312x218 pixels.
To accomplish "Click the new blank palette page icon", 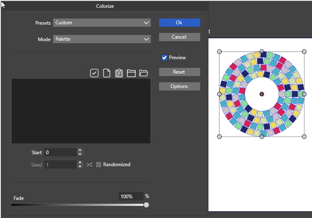I will point(107,73).
